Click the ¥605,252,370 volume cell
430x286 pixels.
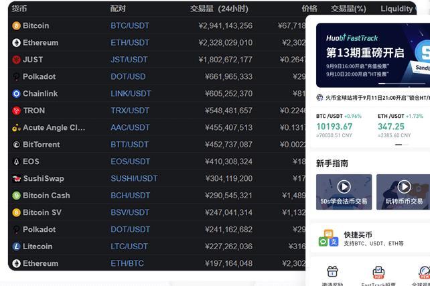pos(228,94)
